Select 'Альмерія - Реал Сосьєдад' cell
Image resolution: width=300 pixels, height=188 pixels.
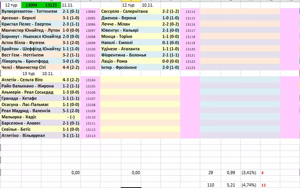click(x=31, y=92)
